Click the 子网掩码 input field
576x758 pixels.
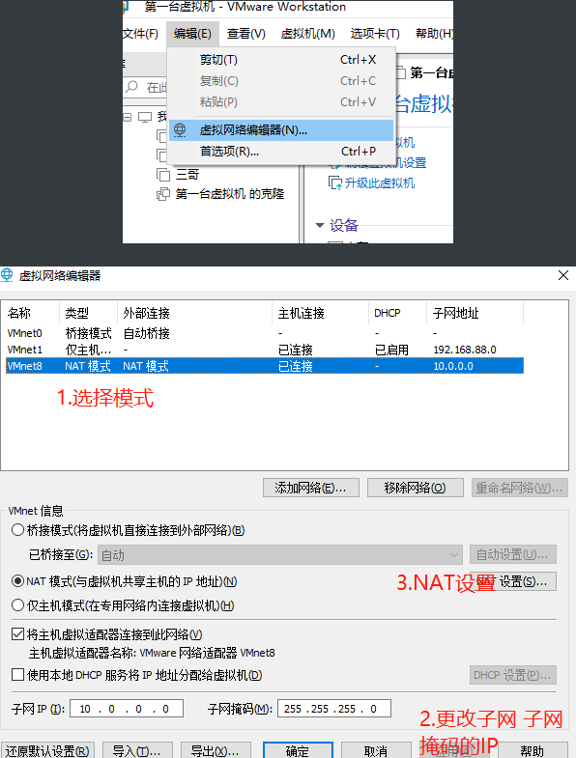coord(334,709)
